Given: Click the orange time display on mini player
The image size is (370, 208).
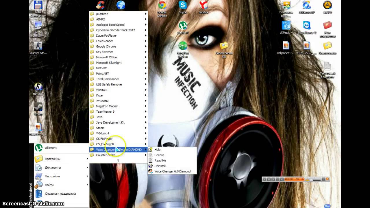Looking at the screenshot, I should 294,179.
